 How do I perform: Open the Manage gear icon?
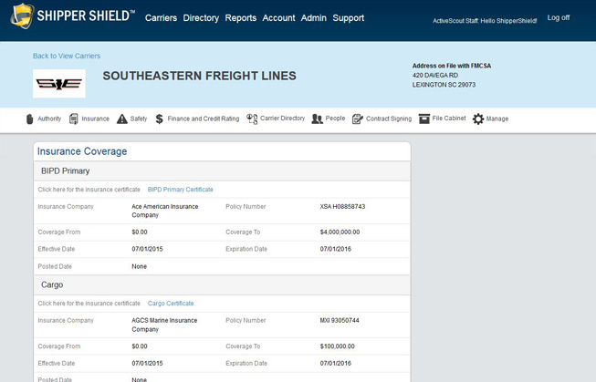477,119
